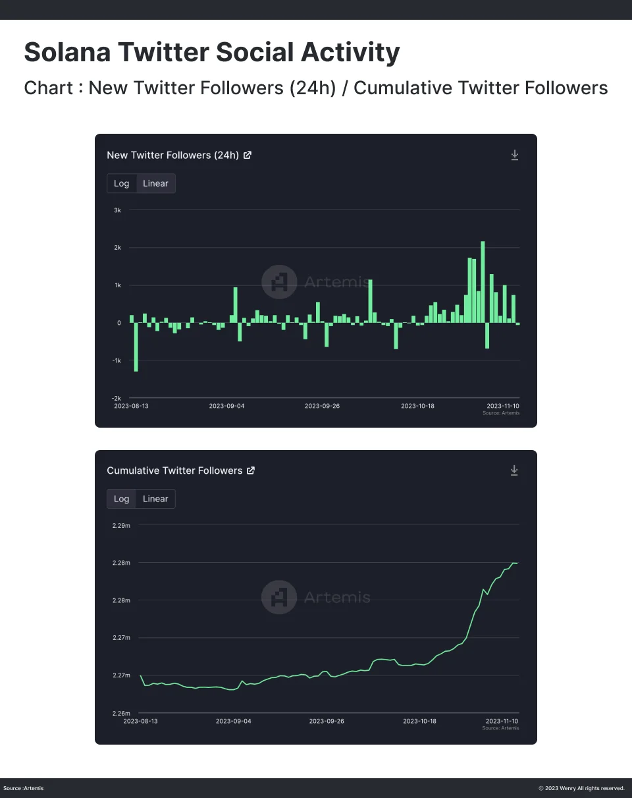Click the Cumulative Twitter Followers chart title

point(174,470)
